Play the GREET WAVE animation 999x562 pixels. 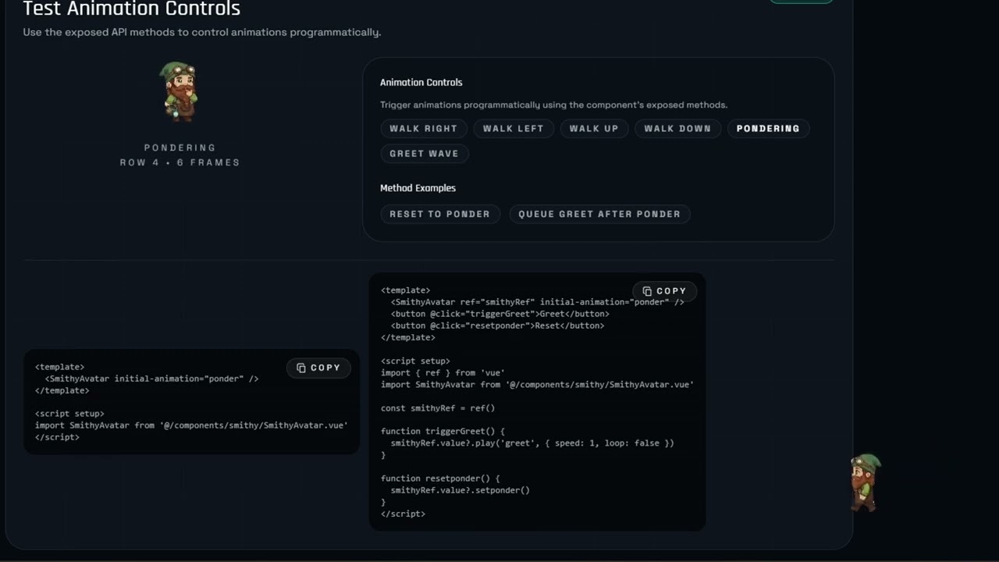tap(425, 154)
